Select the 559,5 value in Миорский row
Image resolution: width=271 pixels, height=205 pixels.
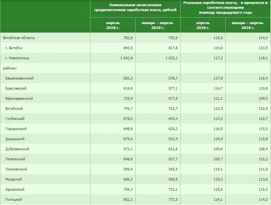coord(173,179)
